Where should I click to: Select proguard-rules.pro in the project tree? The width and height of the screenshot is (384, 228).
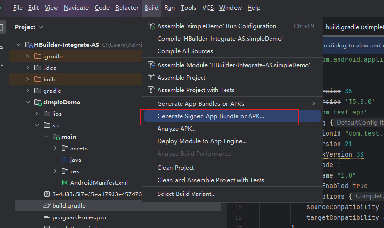[79, 217]
